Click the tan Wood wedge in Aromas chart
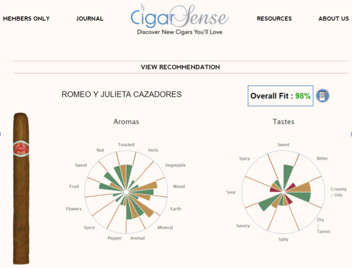The height and width of the screenshot is (268, 352). tap(147, 186)
